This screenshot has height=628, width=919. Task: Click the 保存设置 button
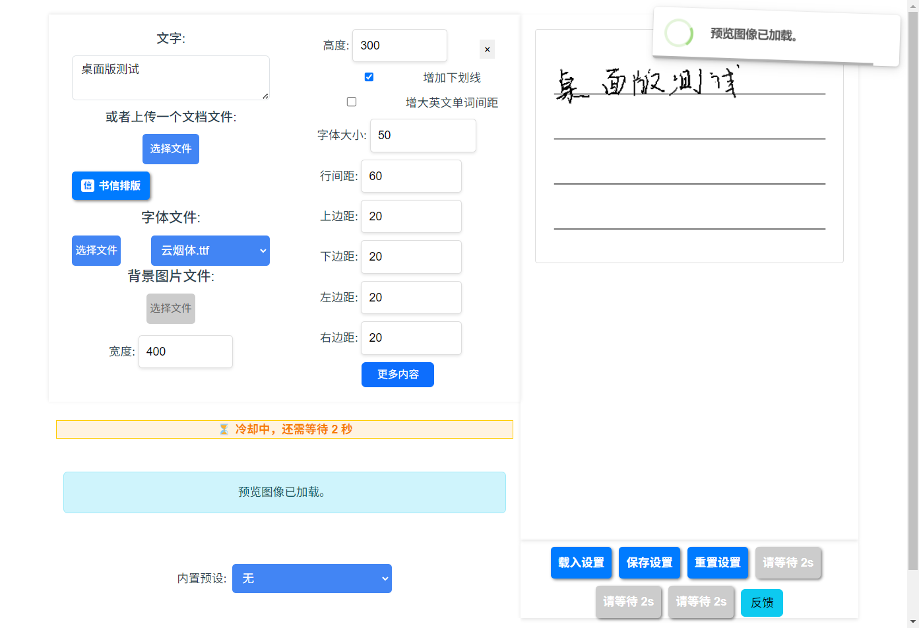[x=649, y=563]
